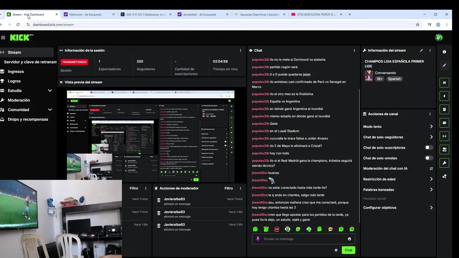Reload the page in the browser
Image resolution: width=459 pixels, height=258 pixels.
click(18, 25)
